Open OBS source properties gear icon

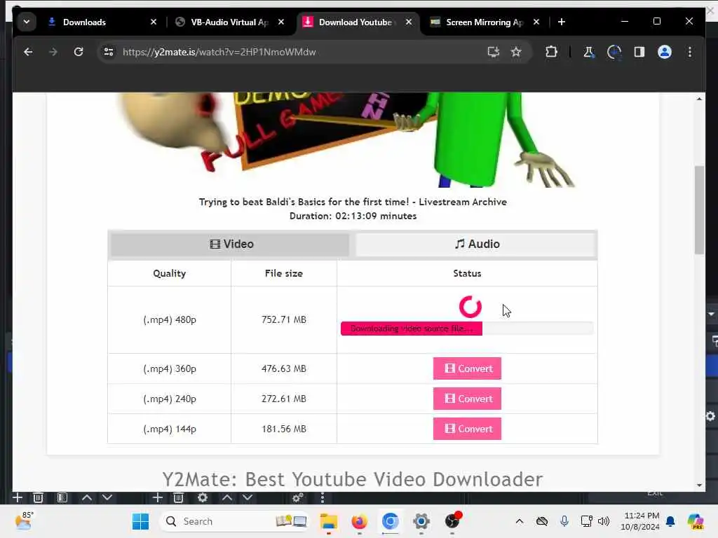[x=203, y=498]
